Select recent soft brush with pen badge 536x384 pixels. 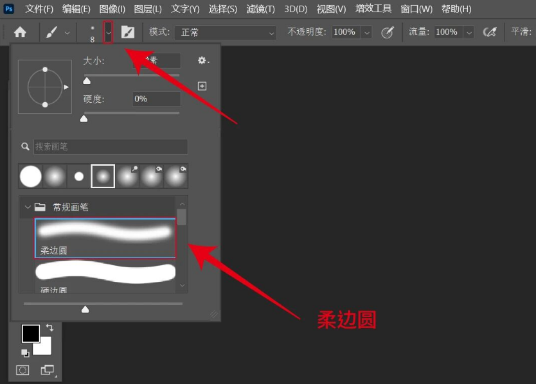pos(127,177)
